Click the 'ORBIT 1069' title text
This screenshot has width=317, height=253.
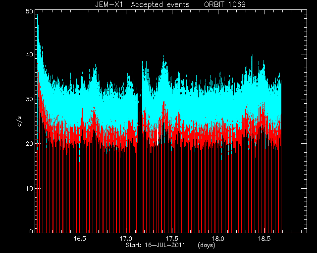coord(225,4)
